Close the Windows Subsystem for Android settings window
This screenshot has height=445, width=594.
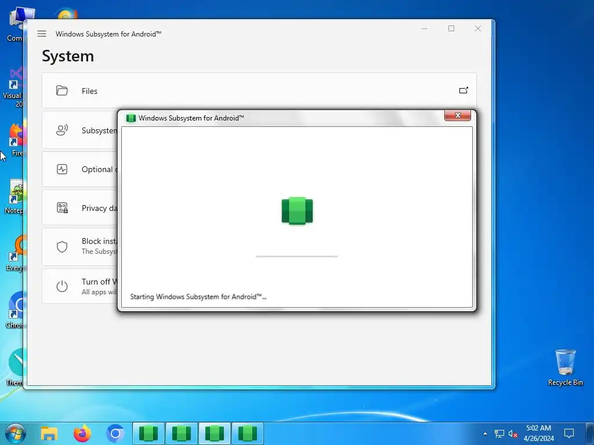[x=478, y=28]
